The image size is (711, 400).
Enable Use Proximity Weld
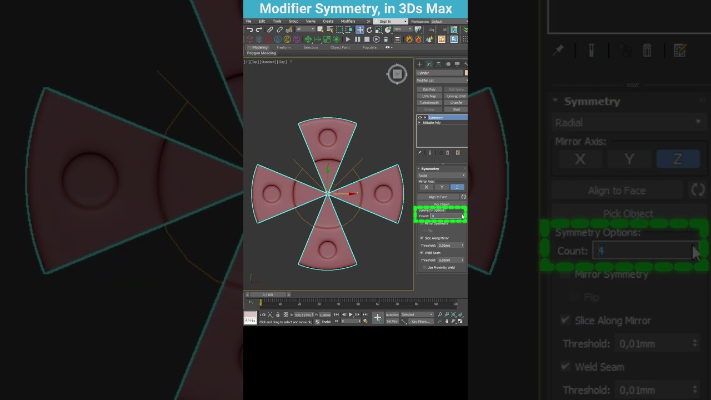coord(424,267)
